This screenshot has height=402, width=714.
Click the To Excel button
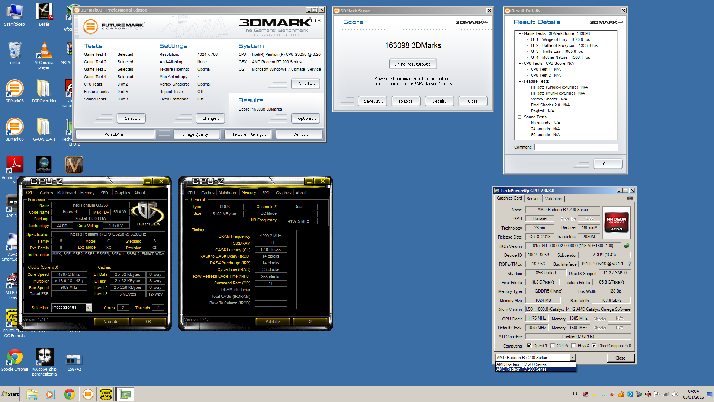tap(406, 101)
